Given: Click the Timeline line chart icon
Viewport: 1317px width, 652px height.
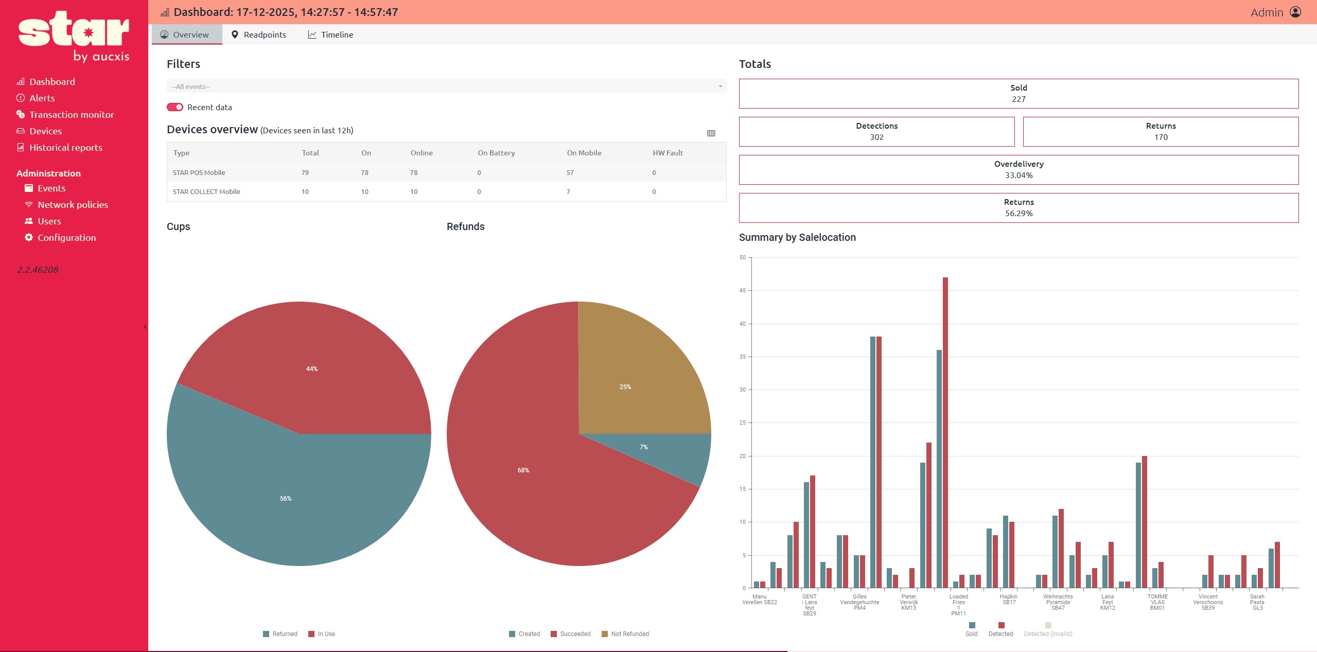Looking at the screenshot, I should click(312, 34).
